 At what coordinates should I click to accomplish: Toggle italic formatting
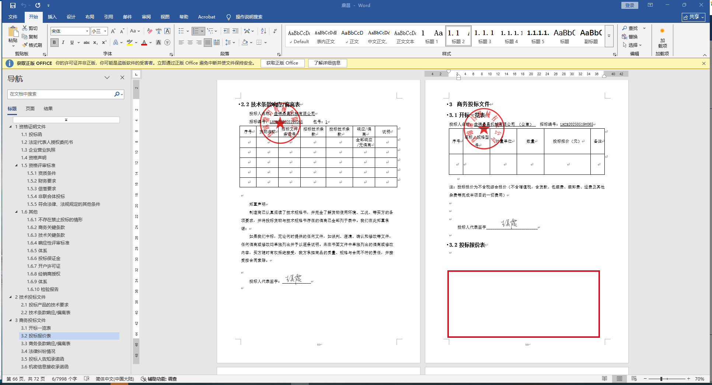tap(63, 42)
